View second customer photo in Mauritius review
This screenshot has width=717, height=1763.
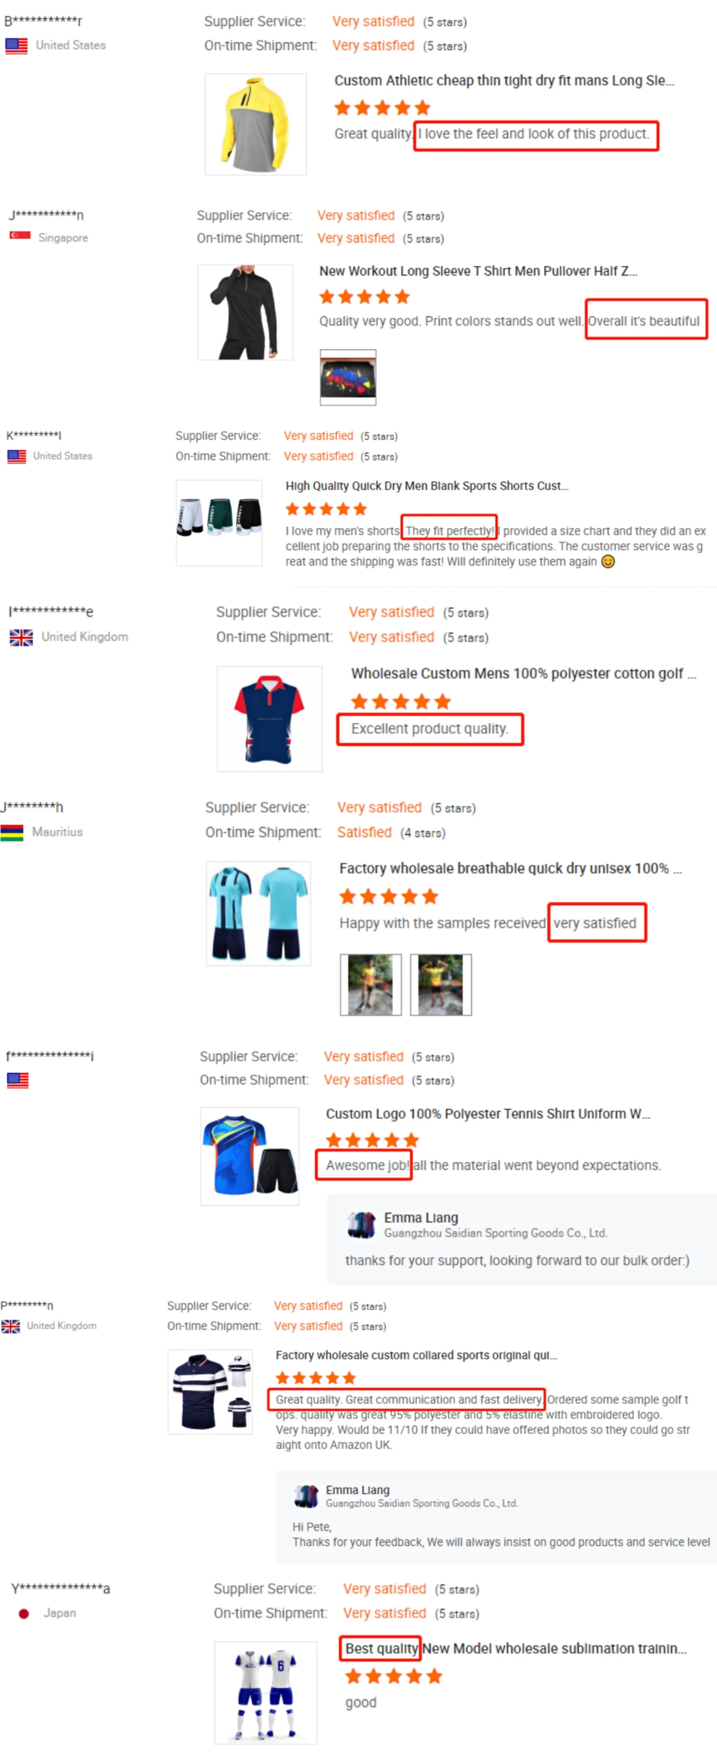(x=441, y=984)
